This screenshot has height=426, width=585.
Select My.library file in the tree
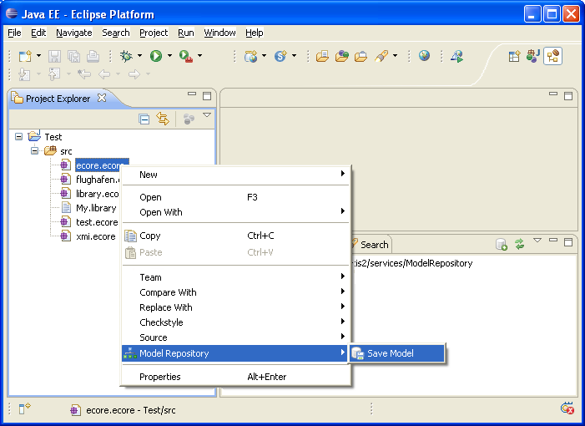(x=96, y=208)
